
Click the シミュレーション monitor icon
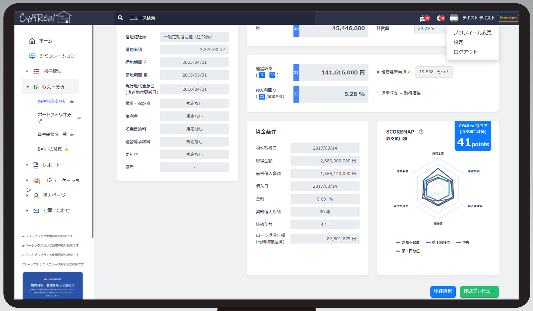(32, 56)
